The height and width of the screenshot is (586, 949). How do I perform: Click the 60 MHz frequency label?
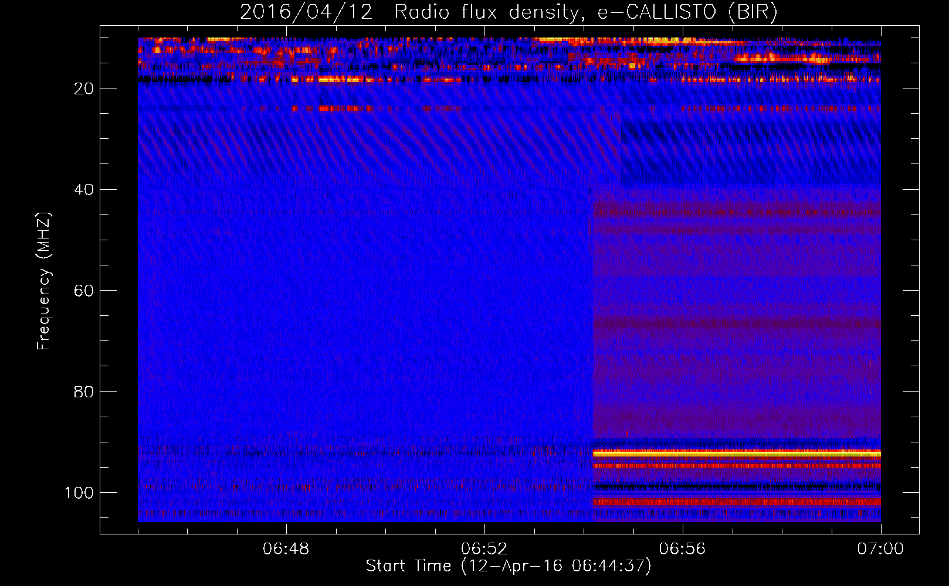tap(84, 291)
